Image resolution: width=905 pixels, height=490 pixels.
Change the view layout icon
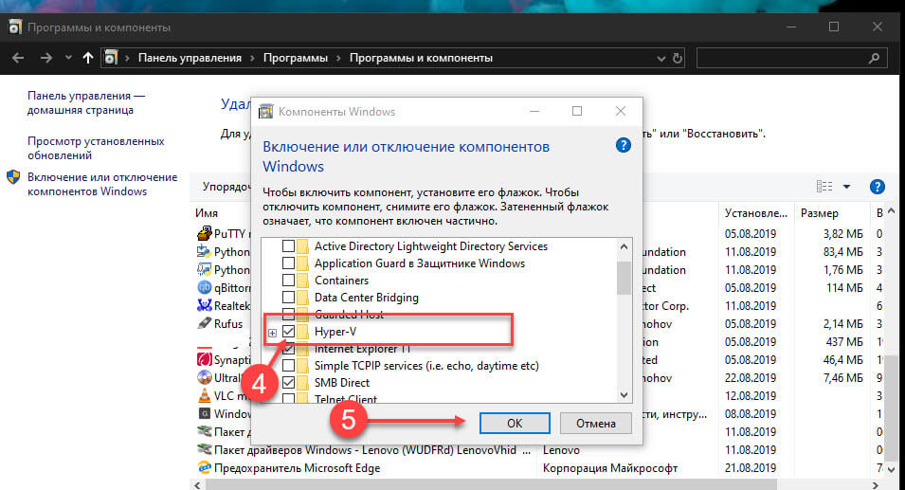[x=824, y=186]
